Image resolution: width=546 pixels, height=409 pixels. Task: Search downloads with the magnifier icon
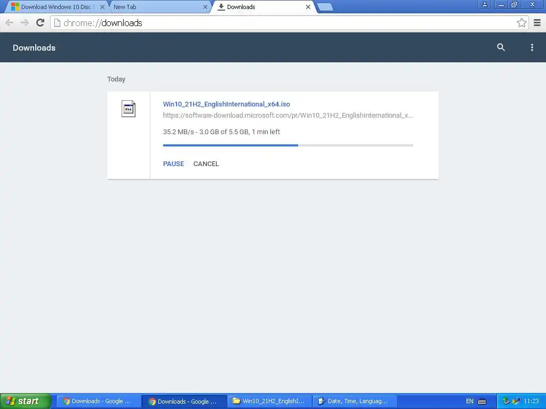pos(501,47)
